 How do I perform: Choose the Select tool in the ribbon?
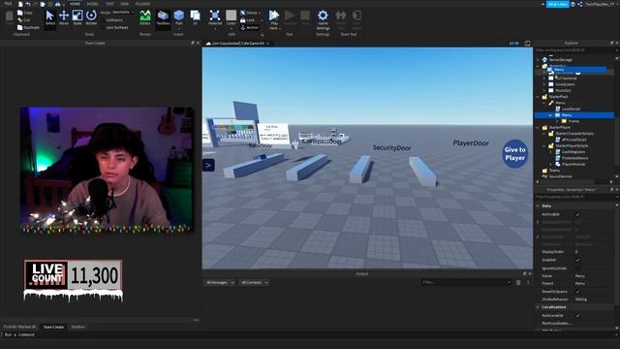click(49, 17)
